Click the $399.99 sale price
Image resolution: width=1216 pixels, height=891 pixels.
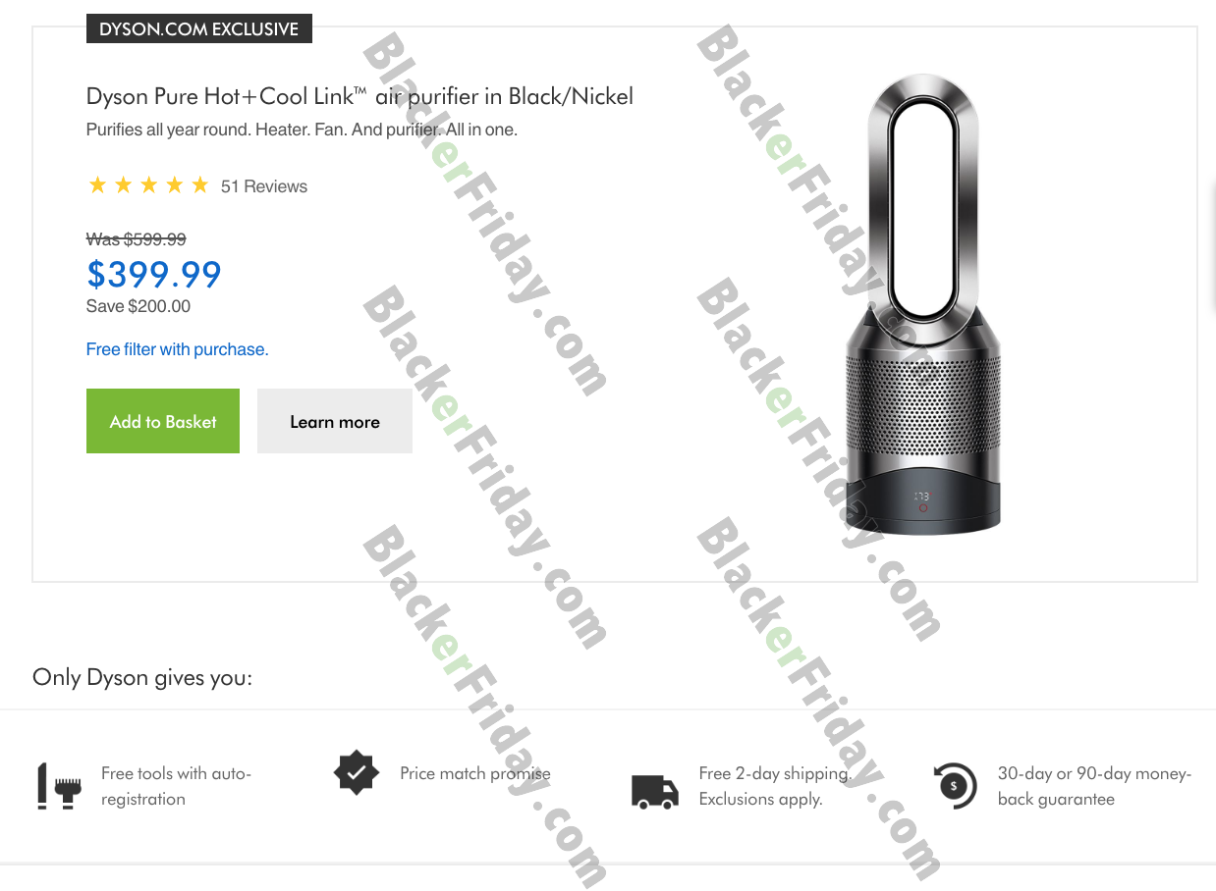pyautogui.click(x=154, y=274)
